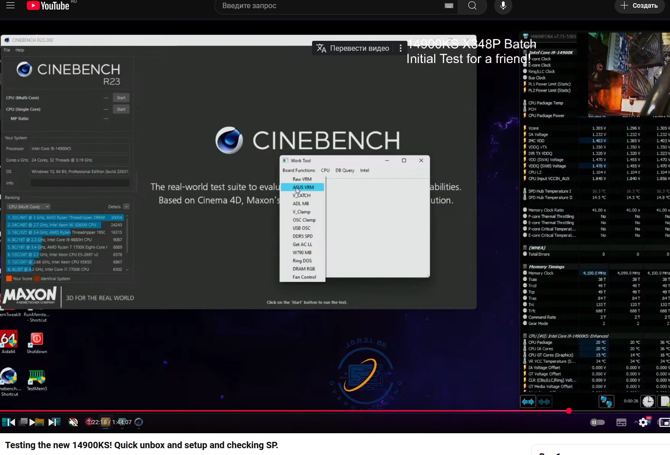Toggle the autoplay switch
The image size is (670, 455).
[597, 422]
